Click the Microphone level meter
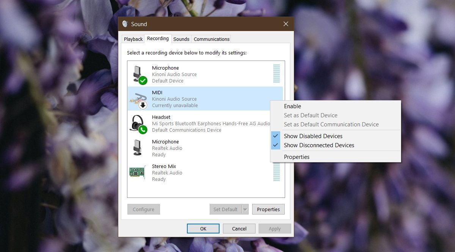Screen dimensions: 455x252 coord(276,73)
